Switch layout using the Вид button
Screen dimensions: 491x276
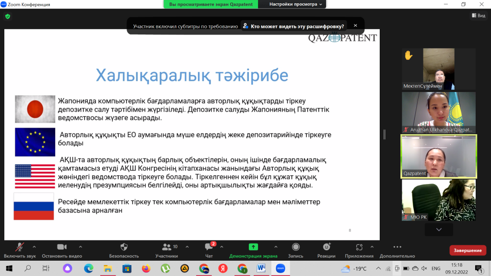coord(478,16)
